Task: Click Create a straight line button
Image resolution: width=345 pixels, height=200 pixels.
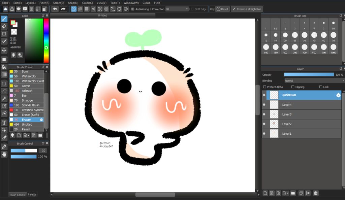Action: (247, 9)
